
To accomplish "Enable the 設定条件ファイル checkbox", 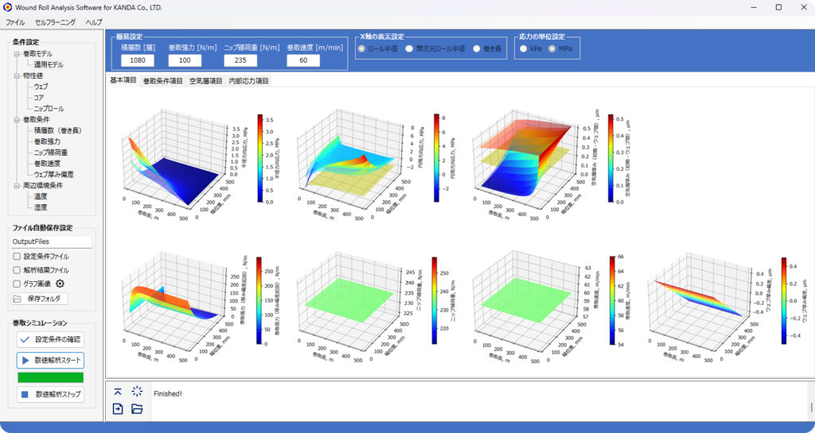I will pyautogui.click(x=17, y=257).
